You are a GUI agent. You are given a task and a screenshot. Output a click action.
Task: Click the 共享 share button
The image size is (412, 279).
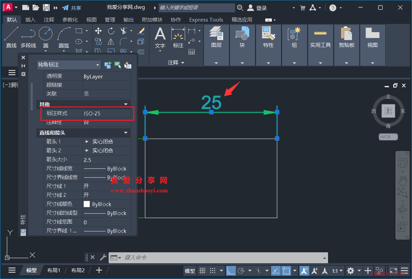click(72, 8)
